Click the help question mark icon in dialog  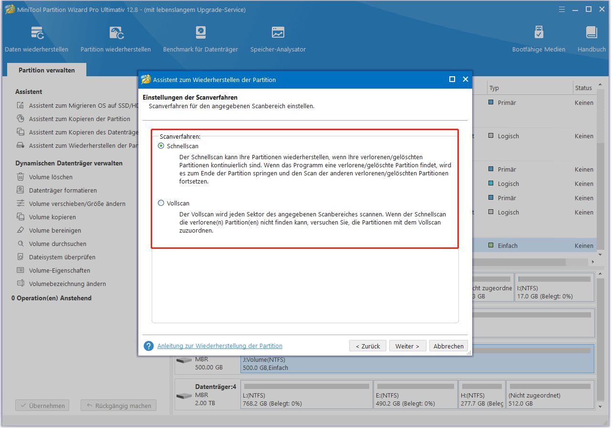point(149,346)
